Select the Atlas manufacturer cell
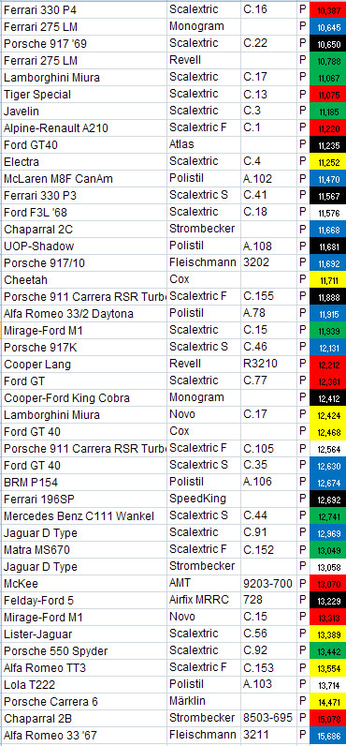Image resolution: width=346 pixels, height=746 pixels. 204,144
